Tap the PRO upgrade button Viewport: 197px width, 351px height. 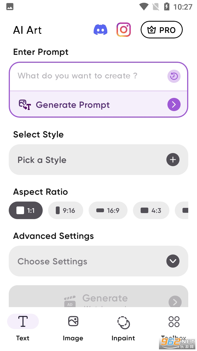(161, 30)
